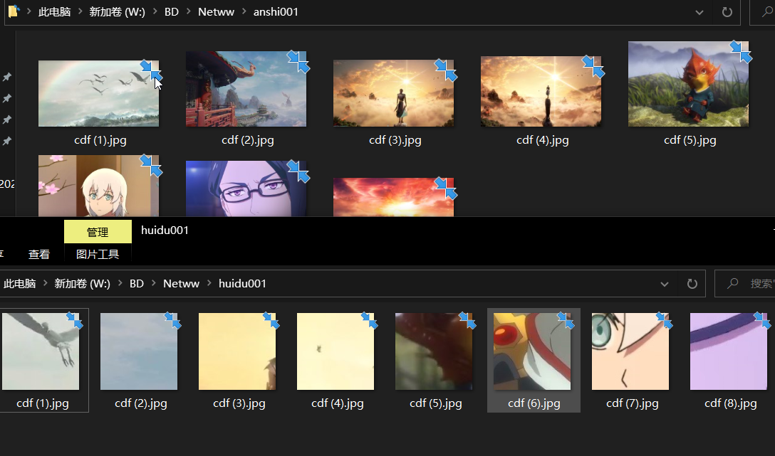Click the file name cdf (7).jpg in huidu001
This screenshot has width=775, height=456.
point(633,403)
